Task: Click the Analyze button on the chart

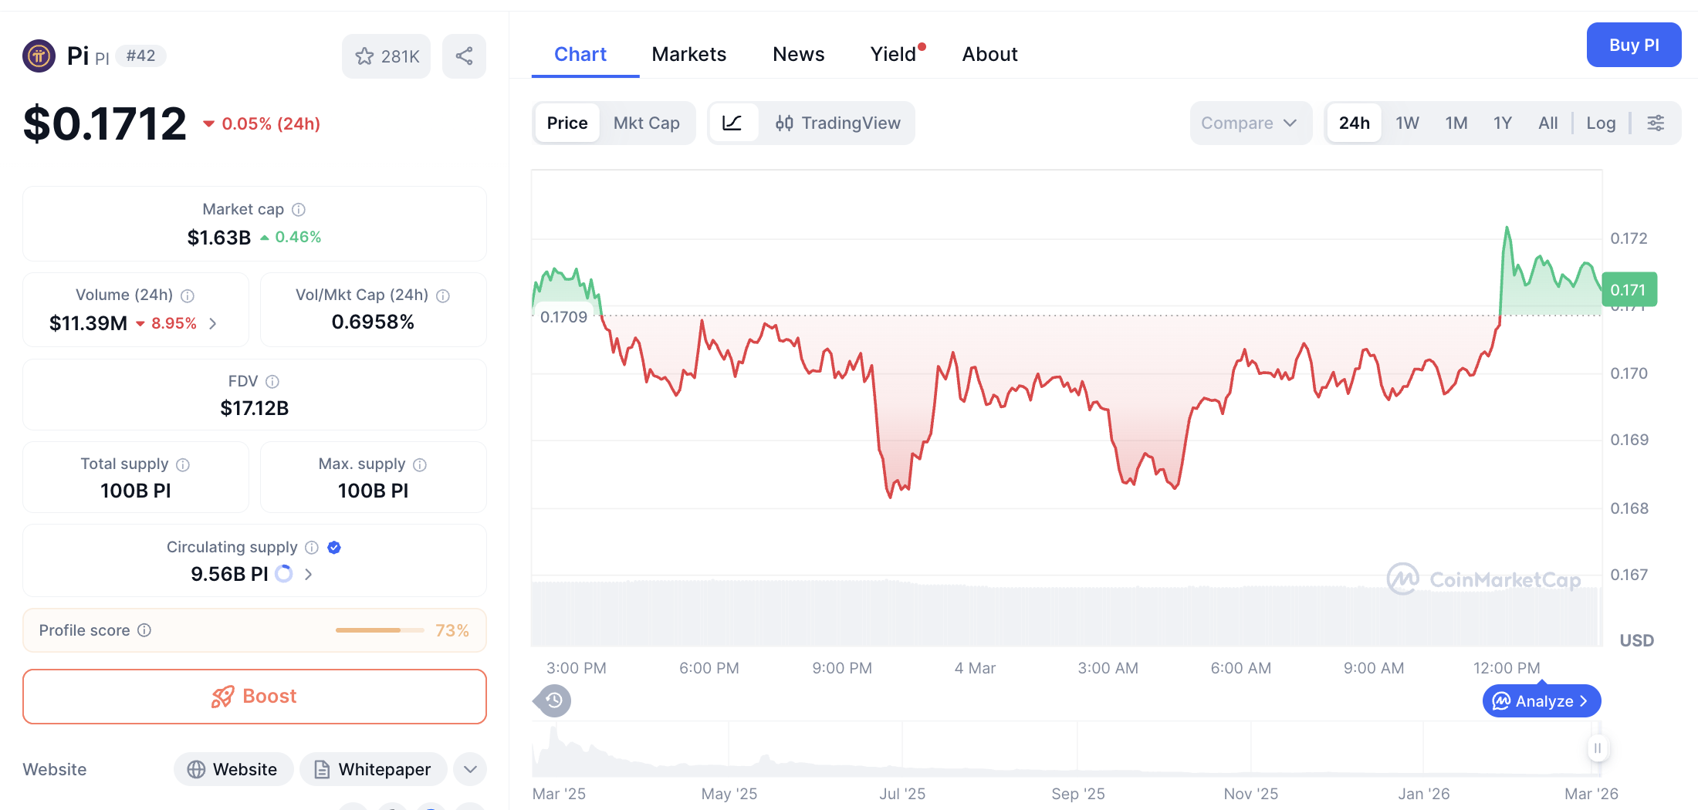Action: pyautogui.click(x=1541, y=700)
